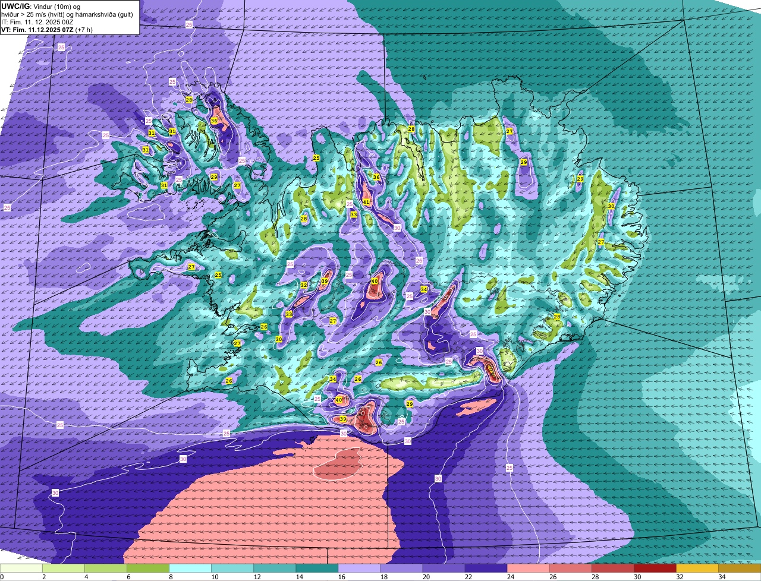The image size is (761, 581).
Task: Click the dark teal swatch between 14 and 16
Action: point(317,569)
